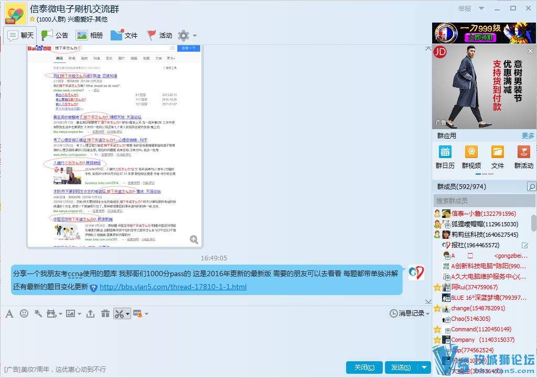Click the upload file icon
537x378 pixels.
coord(90,313)
